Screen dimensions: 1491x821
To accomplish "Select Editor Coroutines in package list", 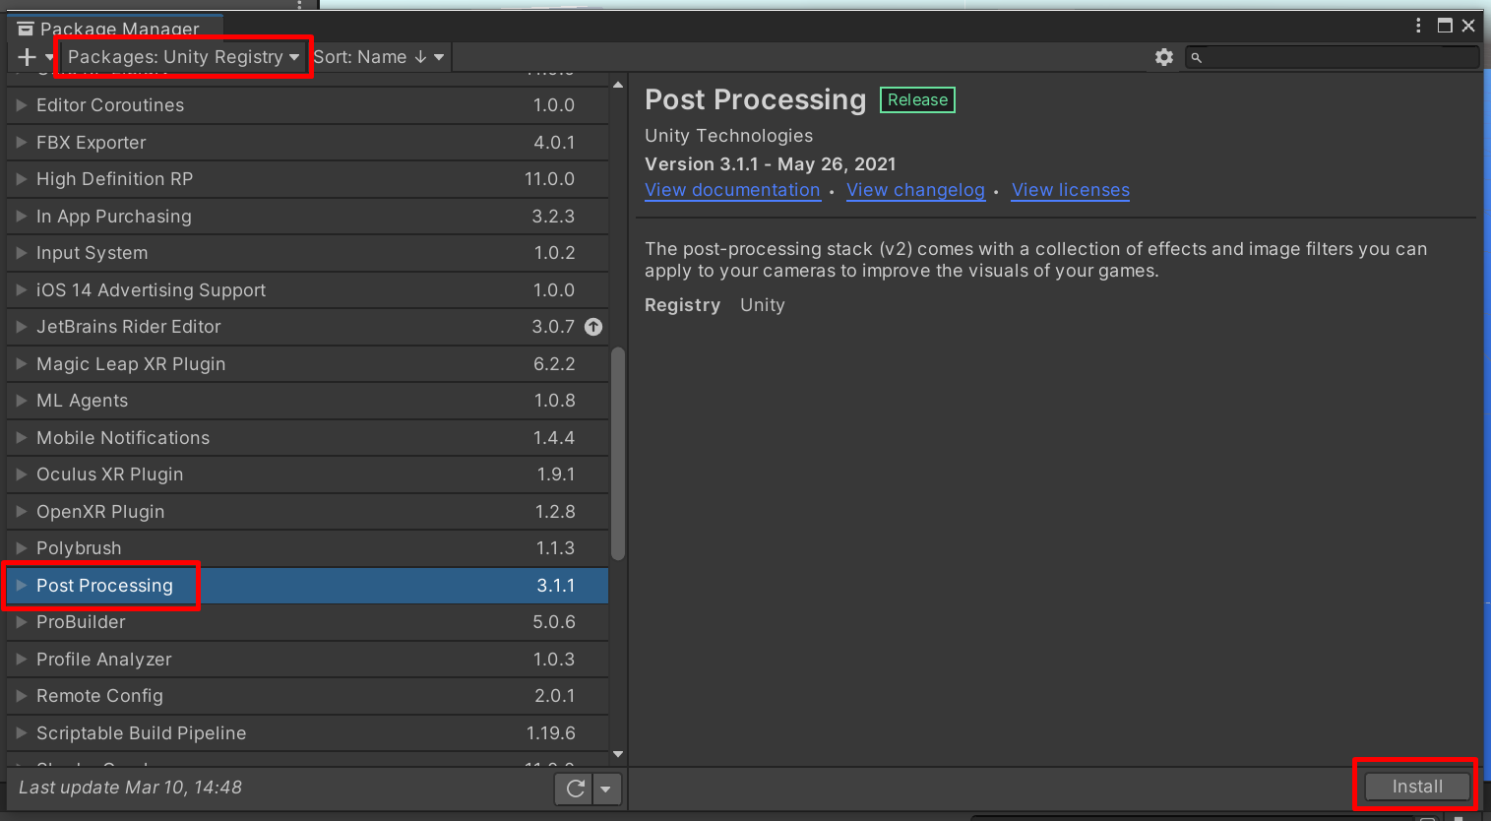I will click(307, 105).
